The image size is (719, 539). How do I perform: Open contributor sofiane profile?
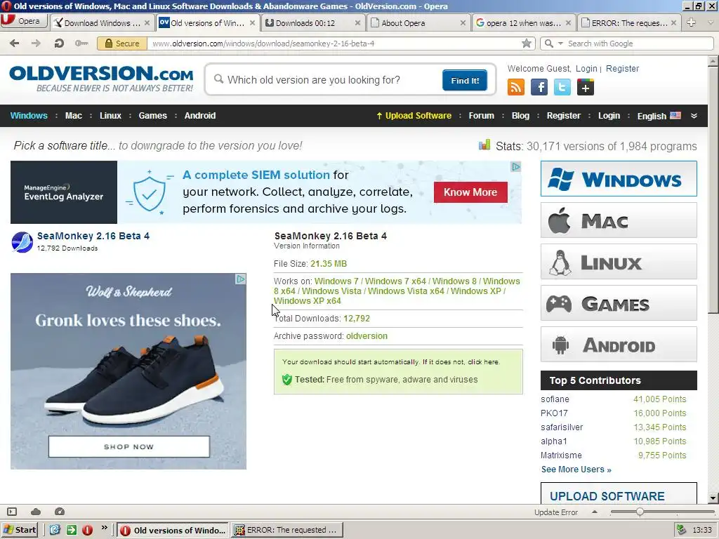555,399
